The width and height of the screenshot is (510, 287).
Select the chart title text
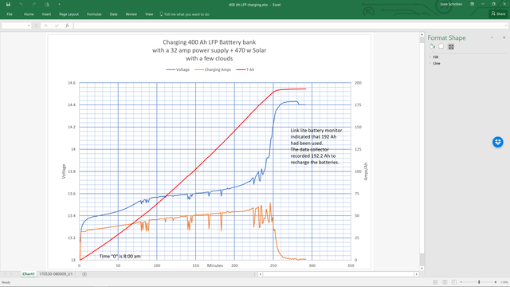point(209,50)
